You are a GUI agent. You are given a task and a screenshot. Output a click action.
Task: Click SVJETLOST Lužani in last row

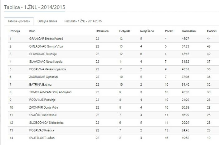(42, 138)
